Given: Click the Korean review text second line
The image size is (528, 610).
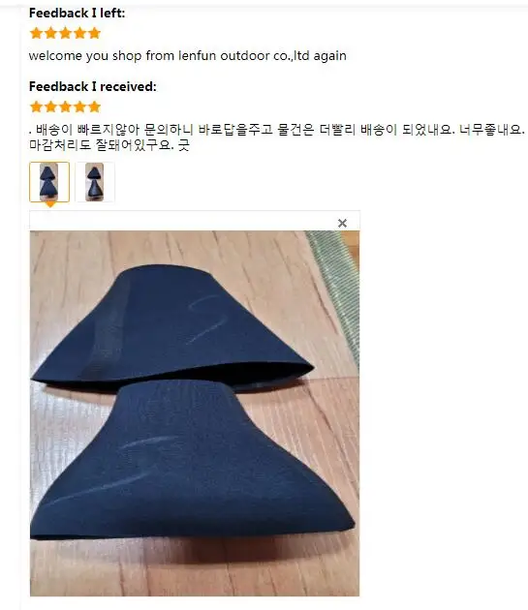Looking at the screenshot, I should [x=109, y=145].
